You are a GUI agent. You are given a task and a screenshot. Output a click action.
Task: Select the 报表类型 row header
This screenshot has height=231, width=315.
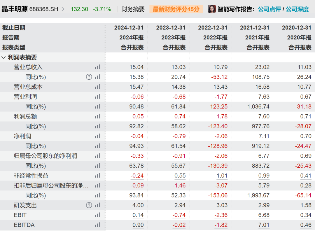point(14,48)
